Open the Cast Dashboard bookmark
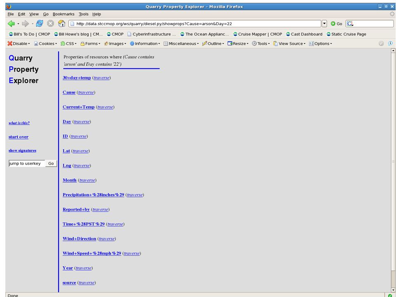This screenshot has width=396, height=297. [x=304, y=34]
